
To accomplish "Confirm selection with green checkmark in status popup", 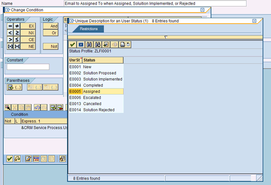I will (x=72, y=44).
